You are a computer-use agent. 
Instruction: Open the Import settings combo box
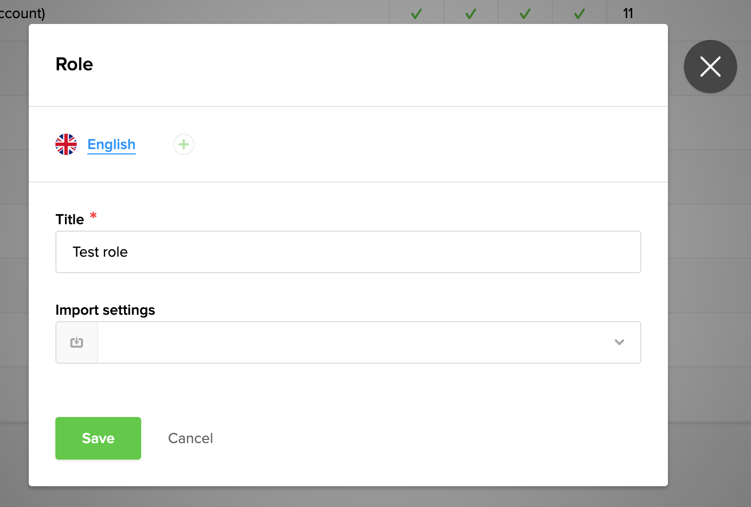pyautogui.click(x=352, y=342)
